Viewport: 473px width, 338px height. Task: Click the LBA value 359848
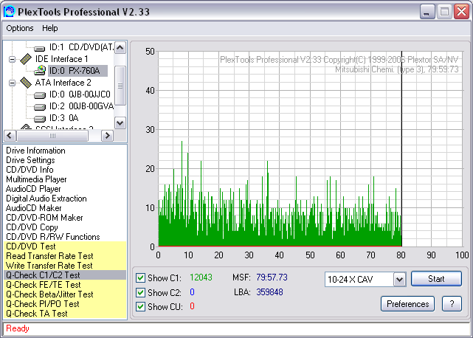269,292
